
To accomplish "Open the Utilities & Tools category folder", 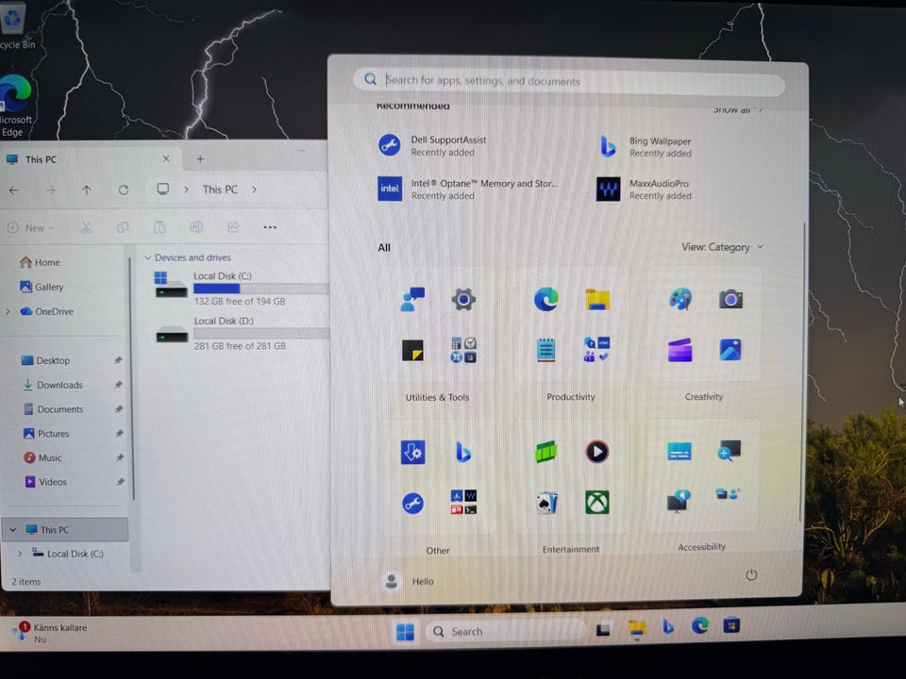I will coord(437,397).
